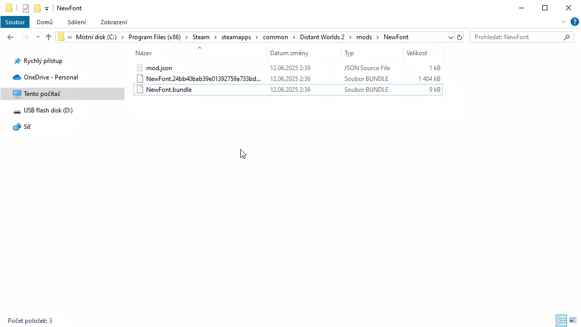Expand subfolder arrow after common breadcrumb
The width and height of the screenshot is (581, 327).
(x=294, y=37)
